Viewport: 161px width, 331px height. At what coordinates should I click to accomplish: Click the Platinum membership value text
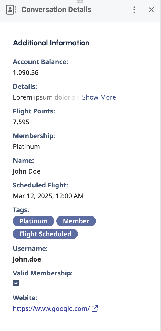pos(26,146)
